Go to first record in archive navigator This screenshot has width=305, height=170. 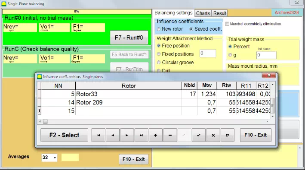(98, 135)
